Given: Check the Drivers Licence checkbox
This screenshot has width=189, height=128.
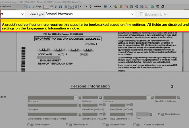Looking at the screenshot, I should 28,125.
